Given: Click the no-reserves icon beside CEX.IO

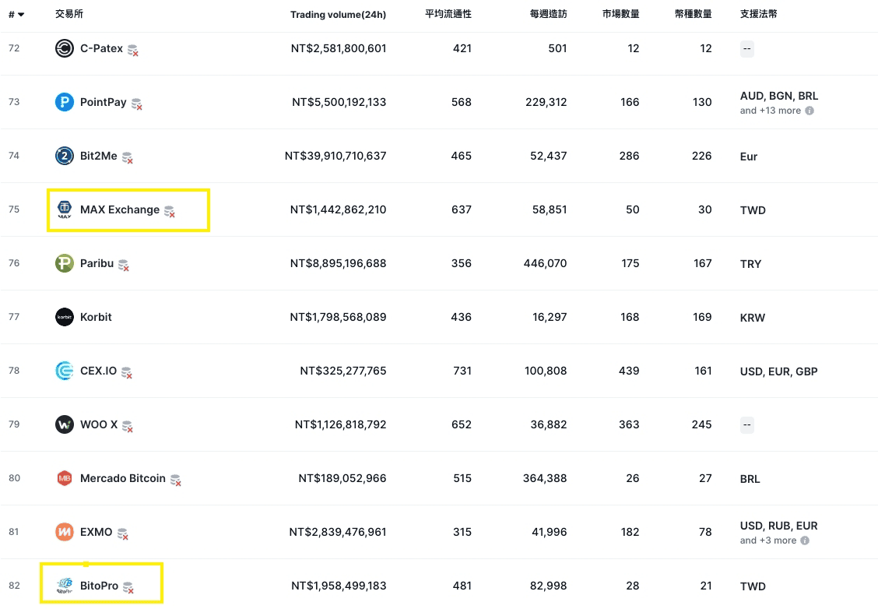Looking at the screenshot, I should click(127, 372).
